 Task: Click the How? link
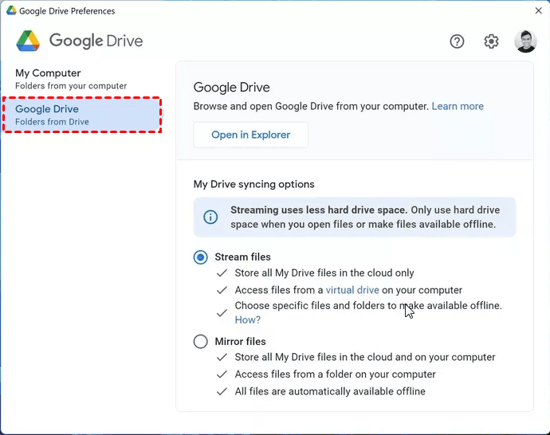pos(247,319)
